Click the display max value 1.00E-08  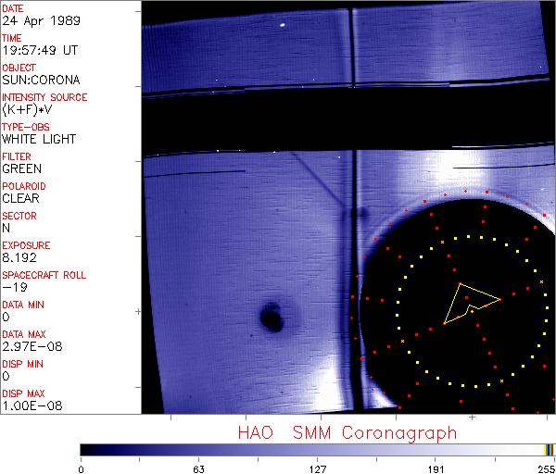(29, 405)
